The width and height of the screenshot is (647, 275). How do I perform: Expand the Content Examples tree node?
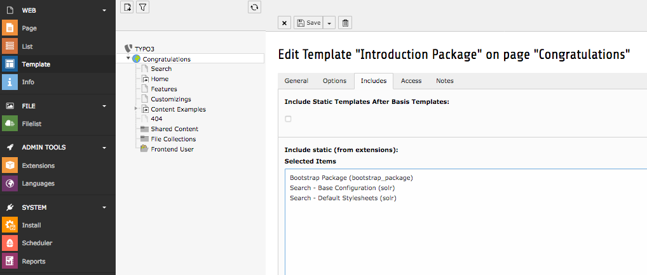pyautogui.click(x=136, y=109)
